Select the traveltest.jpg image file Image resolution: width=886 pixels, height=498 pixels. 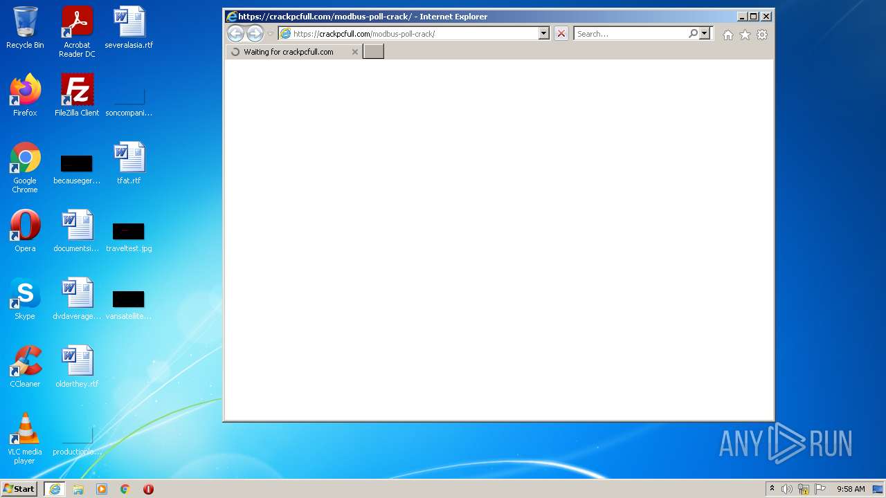[129, 237]
